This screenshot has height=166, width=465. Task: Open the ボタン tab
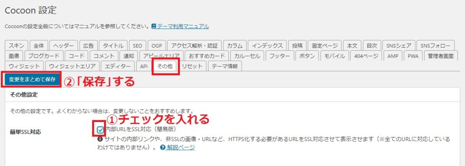(x=307, y=56)
